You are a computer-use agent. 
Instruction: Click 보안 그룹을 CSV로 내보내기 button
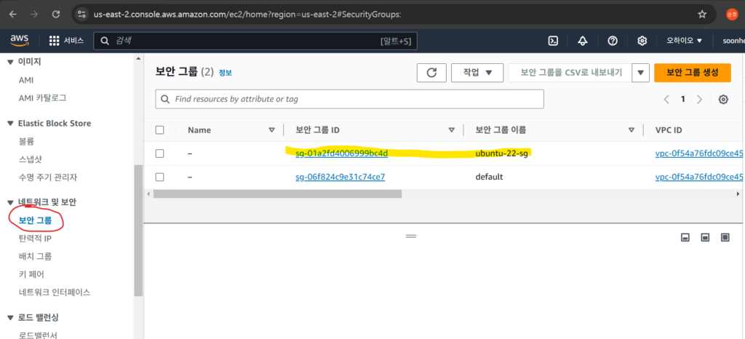(570, 73)
